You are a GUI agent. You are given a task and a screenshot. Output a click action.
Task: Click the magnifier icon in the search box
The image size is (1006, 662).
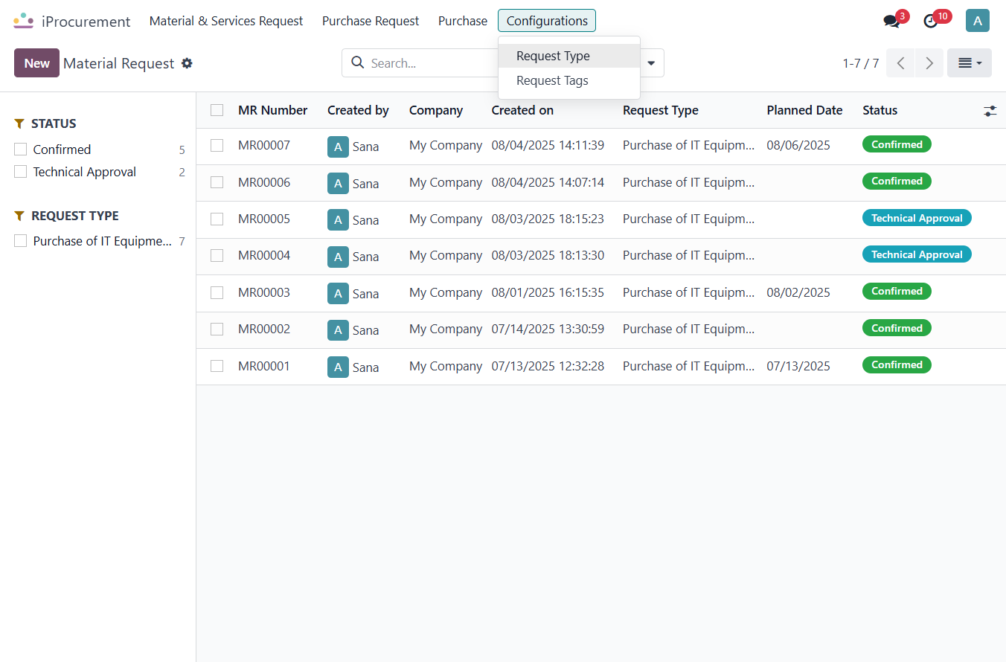pos(357,62)
